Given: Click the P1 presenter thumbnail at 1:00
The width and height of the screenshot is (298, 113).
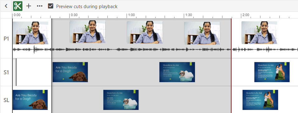Looking at the screenshot, I should 144,32.
